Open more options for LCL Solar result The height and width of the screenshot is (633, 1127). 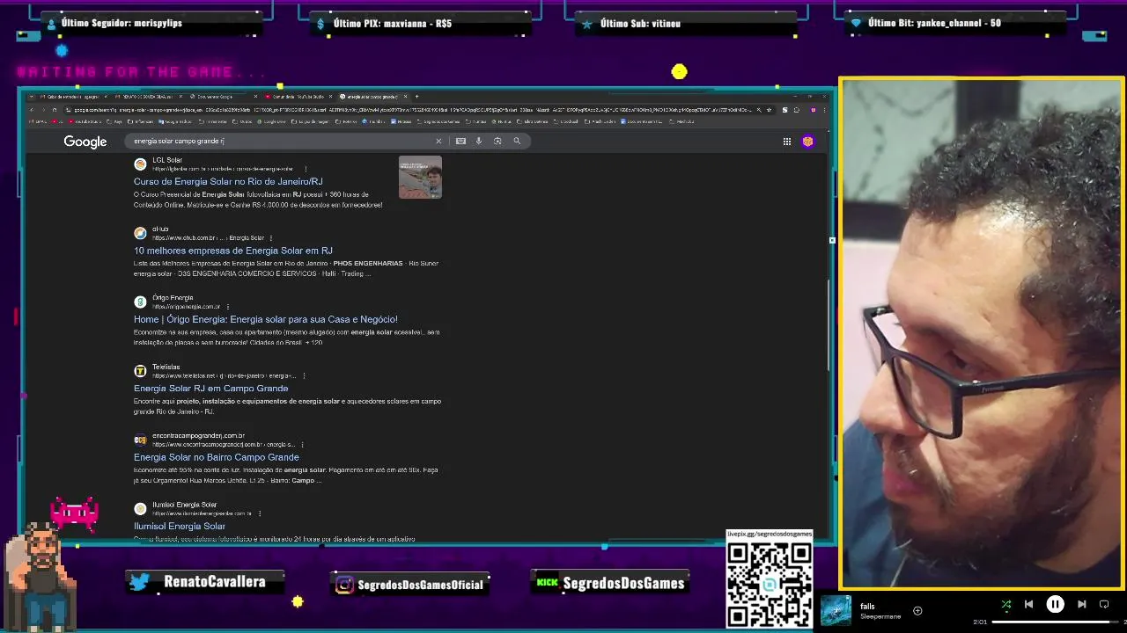(x=306, y=169)
